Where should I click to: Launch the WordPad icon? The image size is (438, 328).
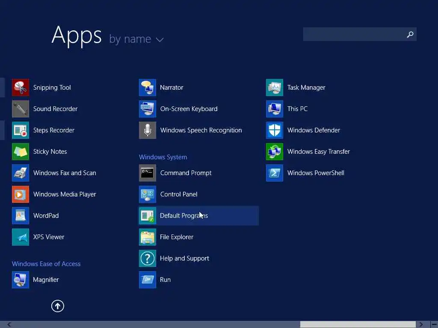(x=21, y=216)
